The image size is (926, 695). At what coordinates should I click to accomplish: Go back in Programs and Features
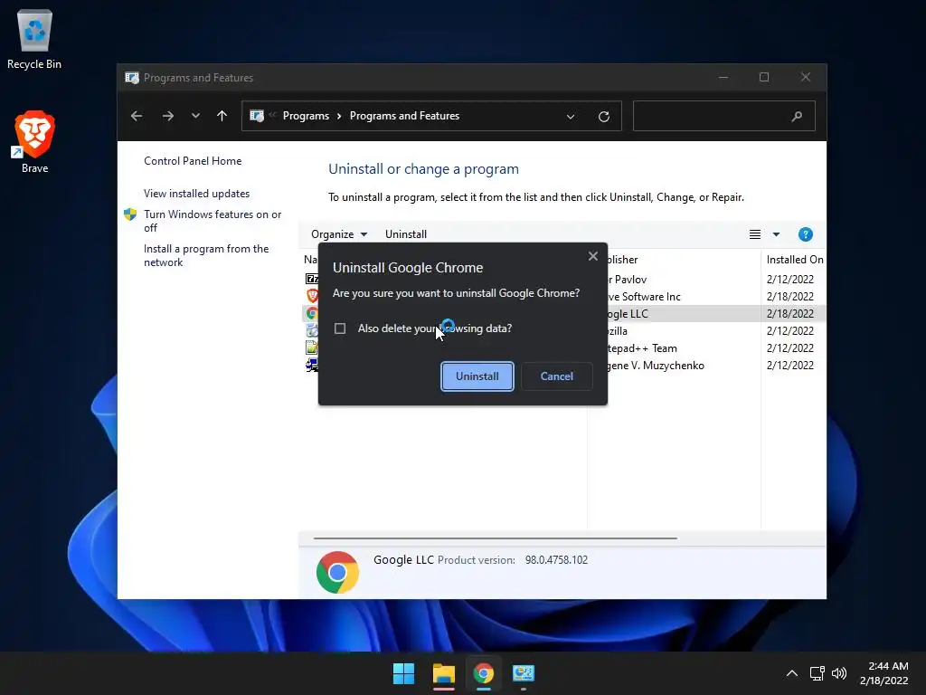point(137,116)
